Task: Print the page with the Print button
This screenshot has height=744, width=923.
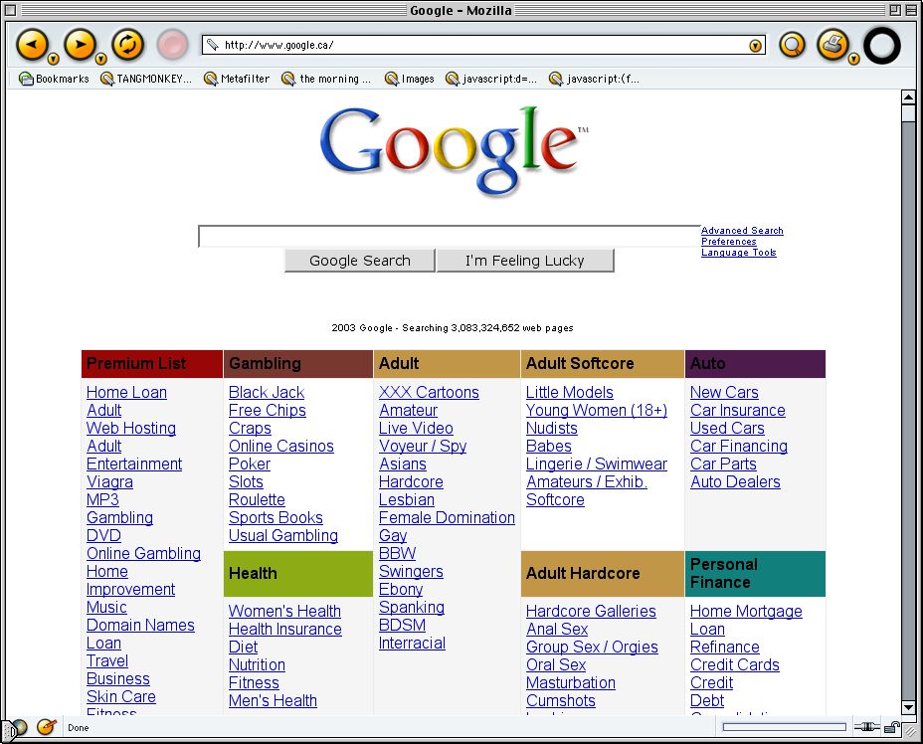Action: click(832, 45)
